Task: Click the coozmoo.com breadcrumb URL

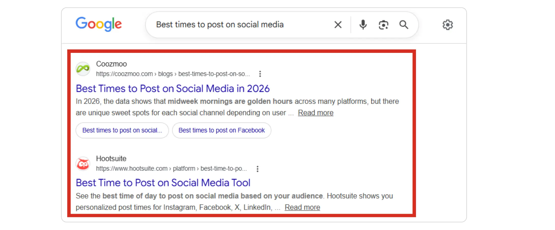Action: click(x=173, y=74)
